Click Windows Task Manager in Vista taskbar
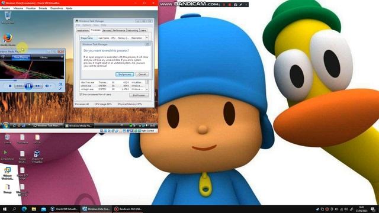 (x=47, y=125)
